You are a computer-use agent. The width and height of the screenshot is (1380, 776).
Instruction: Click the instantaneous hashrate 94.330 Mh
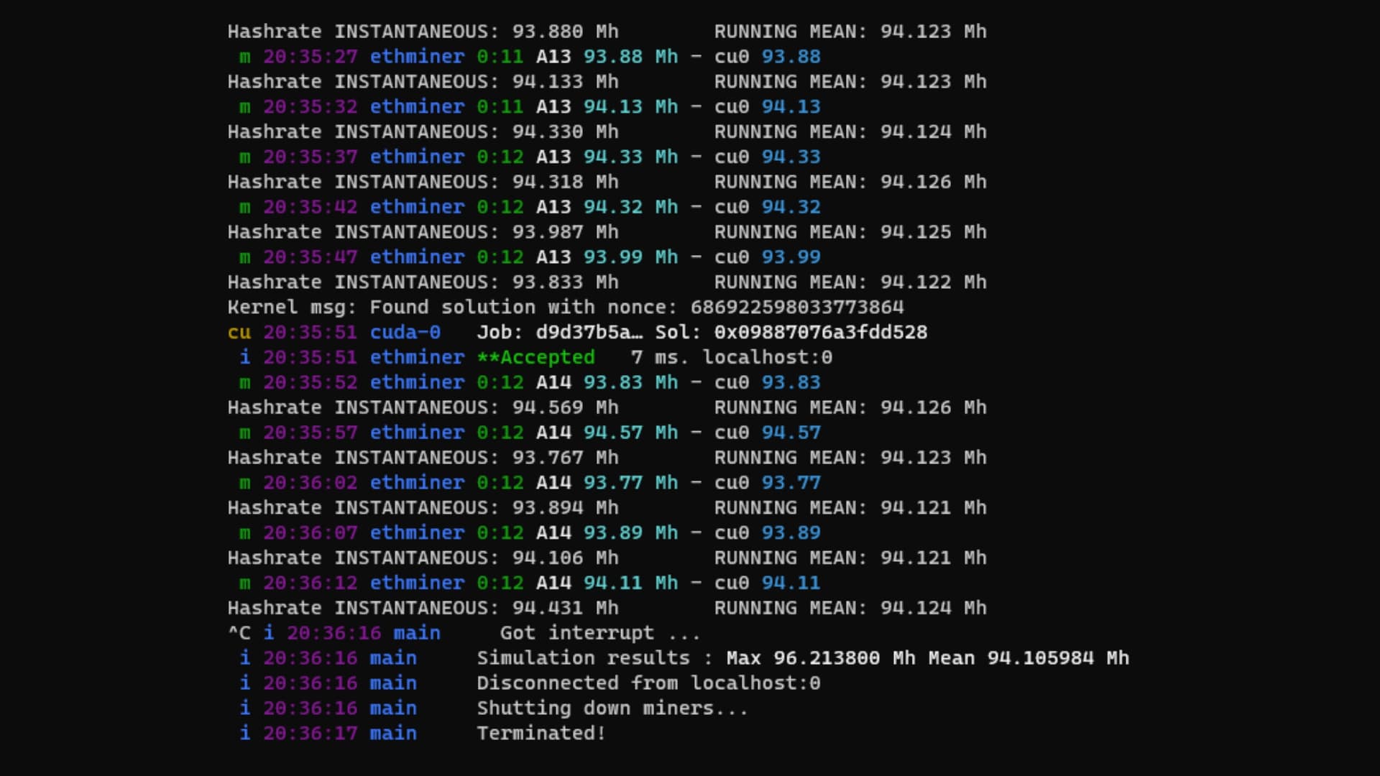coord(566,132)
